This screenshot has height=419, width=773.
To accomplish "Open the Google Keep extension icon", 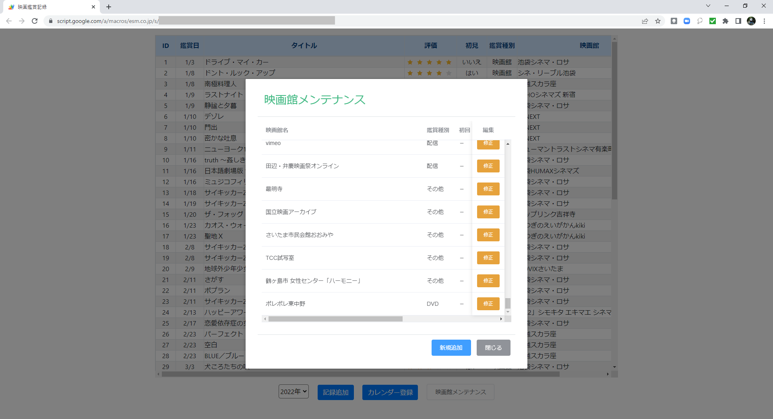I will (674, 21).
